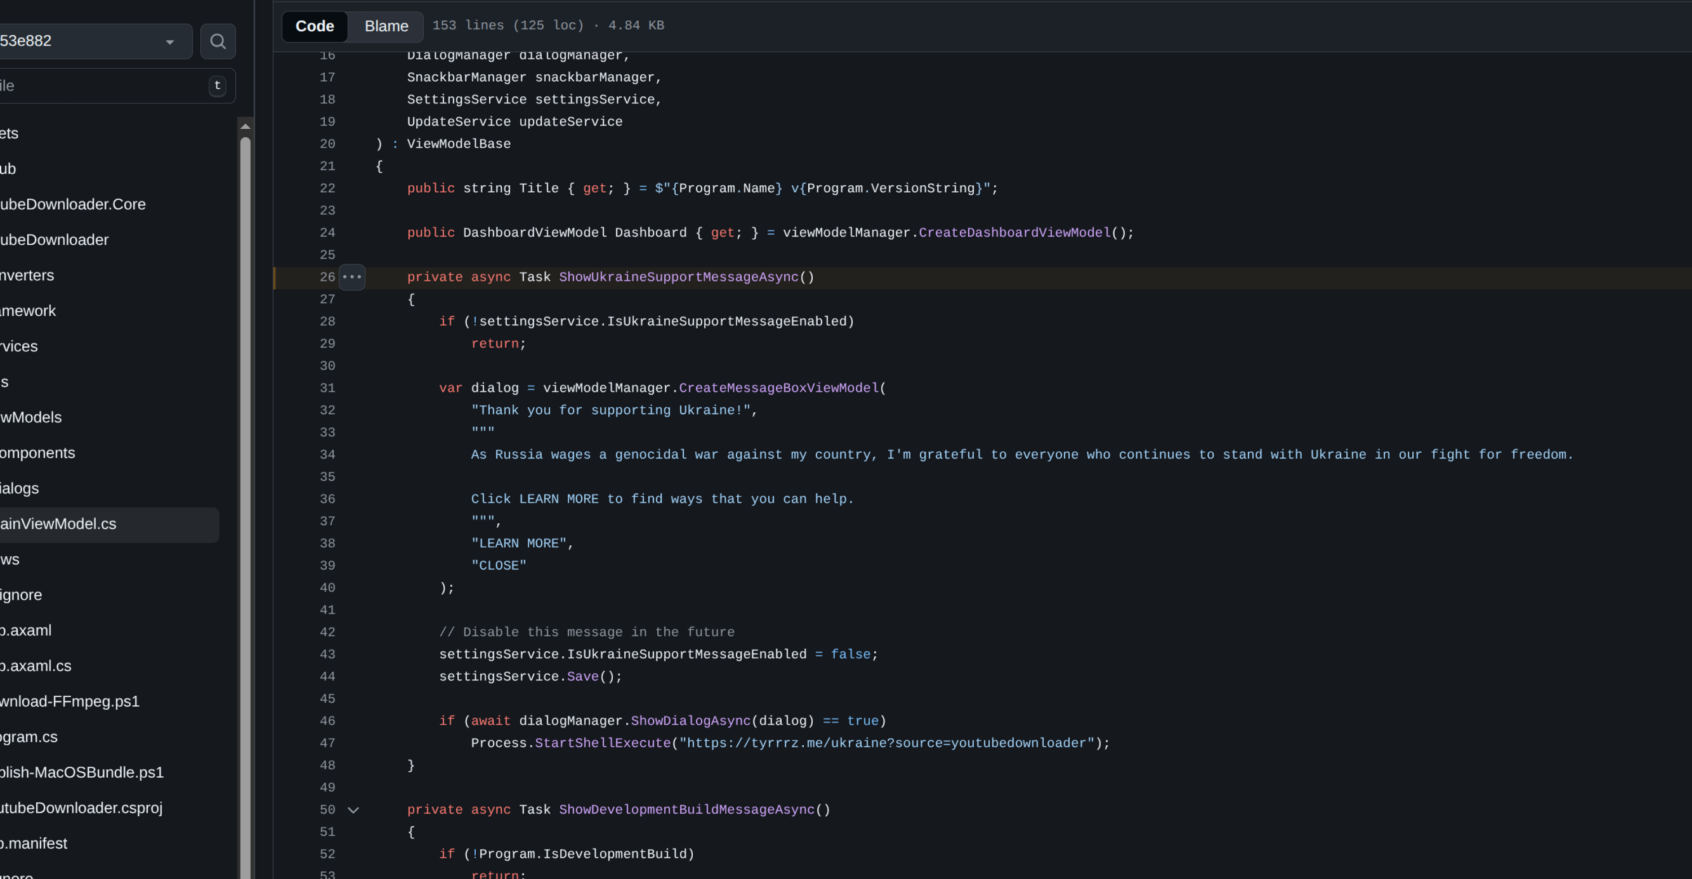Open the Framework folder

tap(29, 311)
